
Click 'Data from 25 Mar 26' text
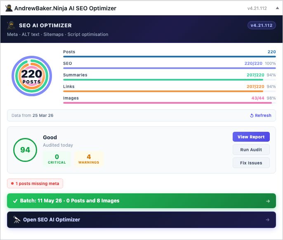click(33, 116)
